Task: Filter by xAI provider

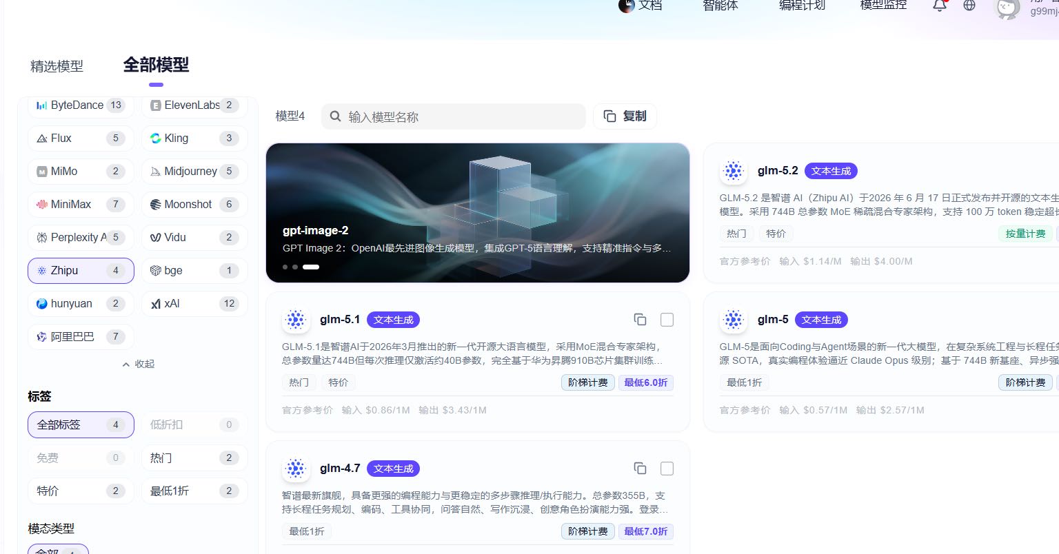Action: pyautogui.click(x=194, y=304)
